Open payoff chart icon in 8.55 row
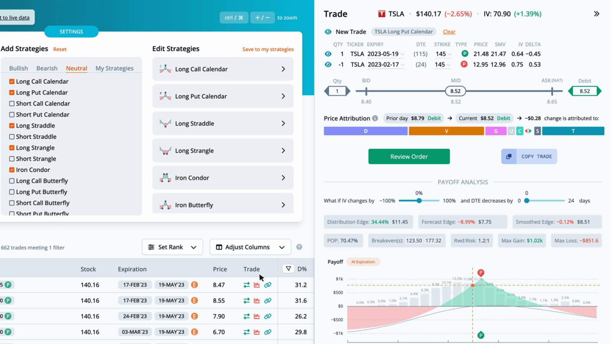 click(x=257, y=301)
